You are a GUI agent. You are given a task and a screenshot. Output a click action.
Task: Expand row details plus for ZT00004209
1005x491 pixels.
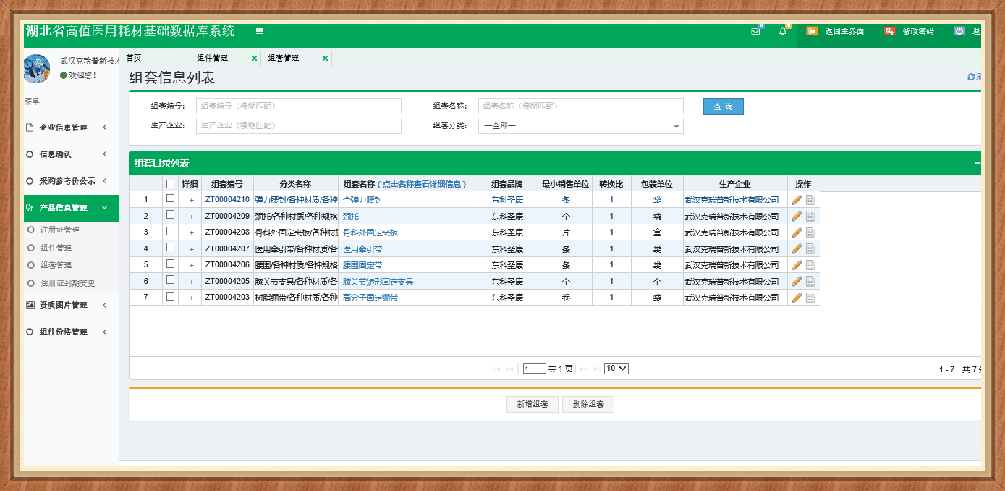pos(191,217)
